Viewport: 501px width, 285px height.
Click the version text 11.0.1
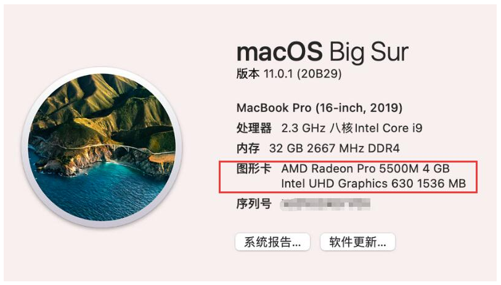pyautogui.click(x=278, y=74)
